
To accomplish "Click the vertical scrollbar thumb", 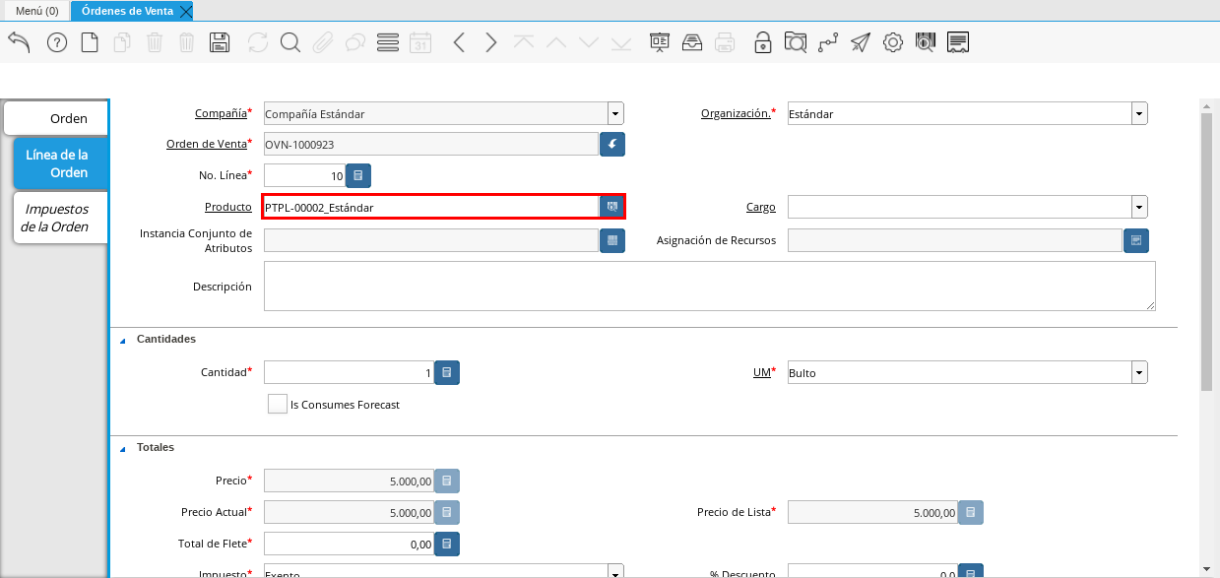I will pyautogui.click(x=1206, y=251).
